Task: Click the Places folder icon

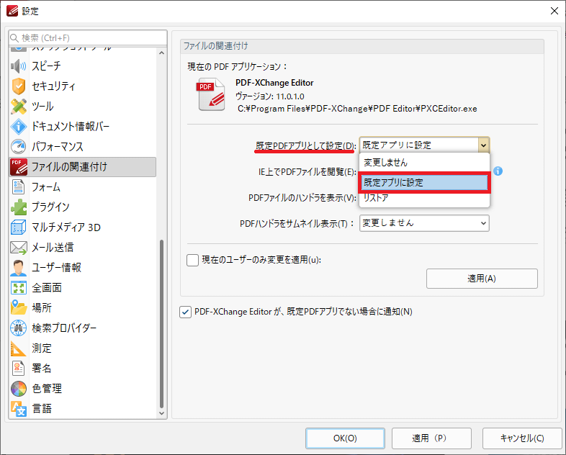Action: click(19, 308)
